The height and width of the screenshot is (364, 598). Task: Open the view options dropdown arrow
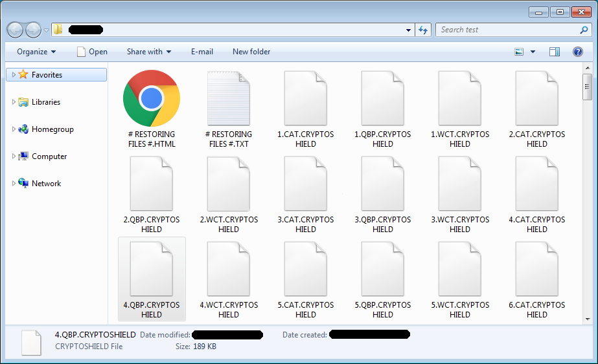click(533, 52)
